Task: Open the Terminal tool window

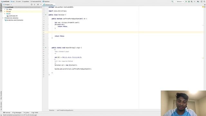Action: point(7,112)
